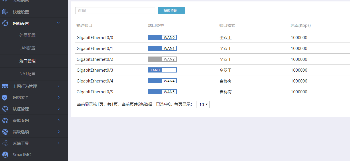Open the rows-per-page dropdown showing 10
Screen dimensions: 350x161
click(203, 104)
